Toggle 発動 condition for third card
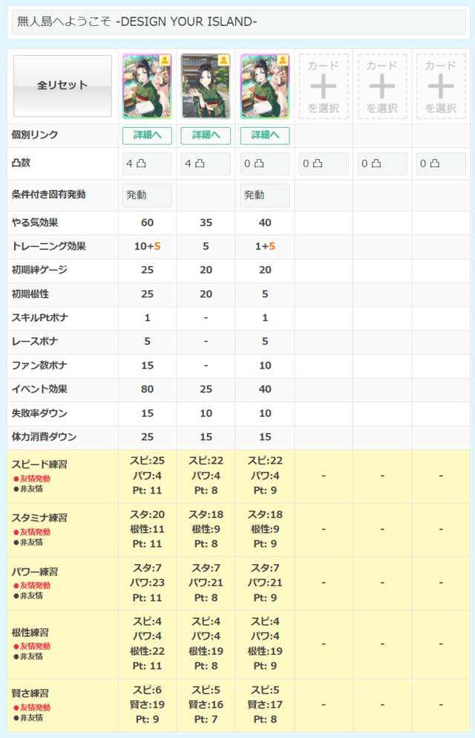Screen dimensions: 475x738 coord(264,195)
